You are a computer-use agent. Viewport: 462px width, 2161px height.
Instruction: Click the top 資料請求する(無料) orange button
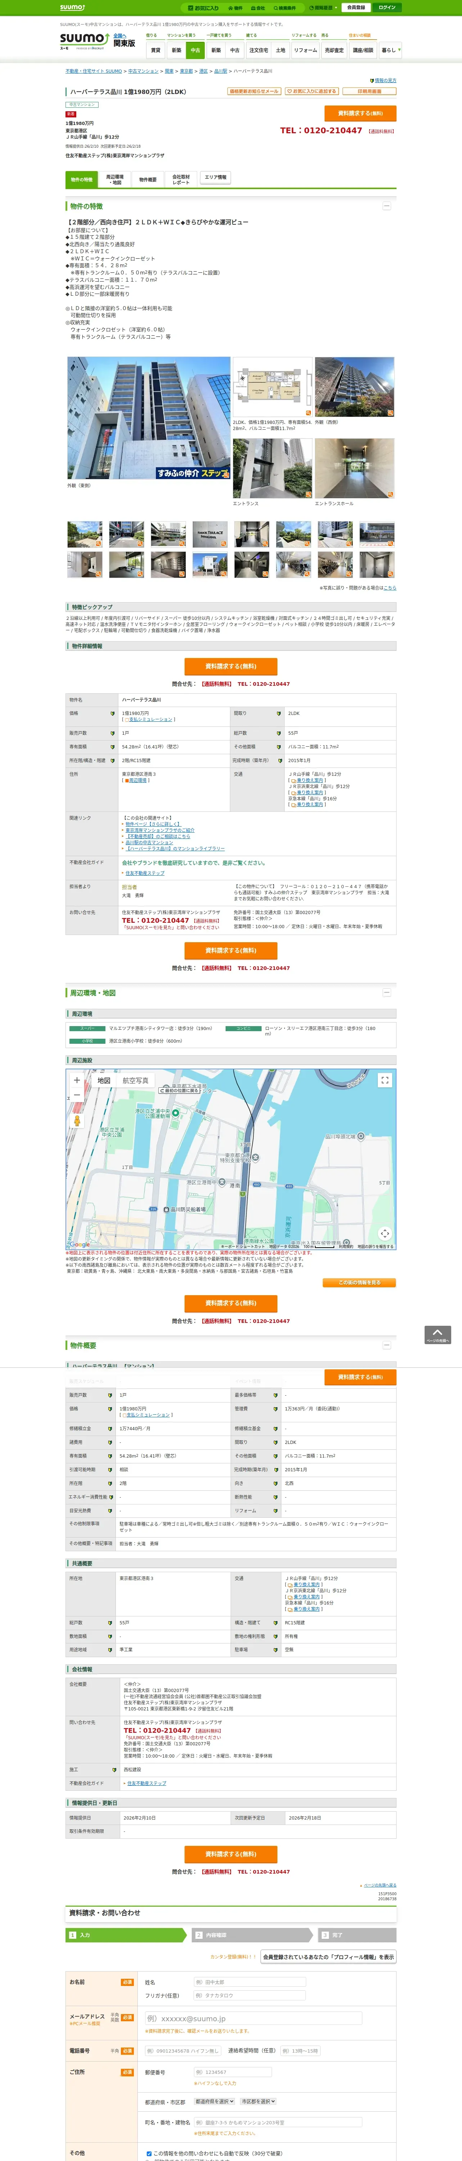click(x=361, y=113)
